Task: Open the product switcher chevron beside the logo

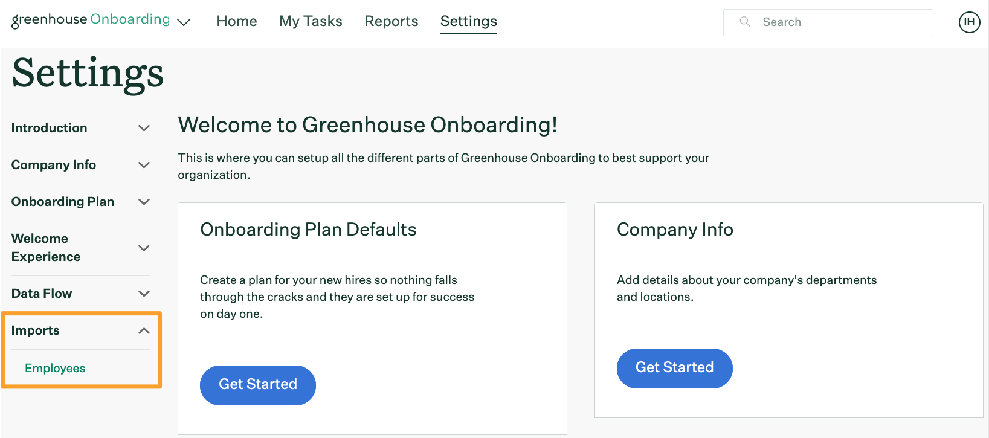Action: pos(184,22)
